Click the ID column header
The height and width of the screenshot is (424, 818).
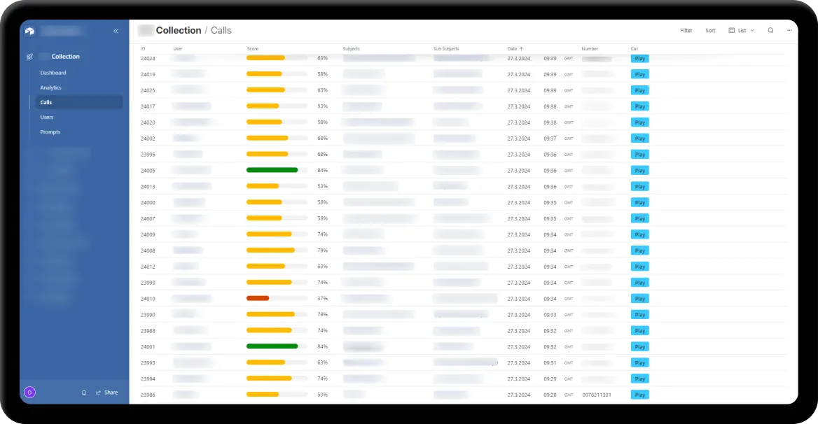pos(143,49)
